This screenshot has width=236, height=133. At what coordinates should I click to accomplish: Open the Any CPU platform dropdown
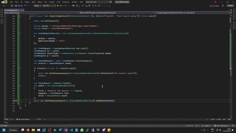click(x=49, y=6)
